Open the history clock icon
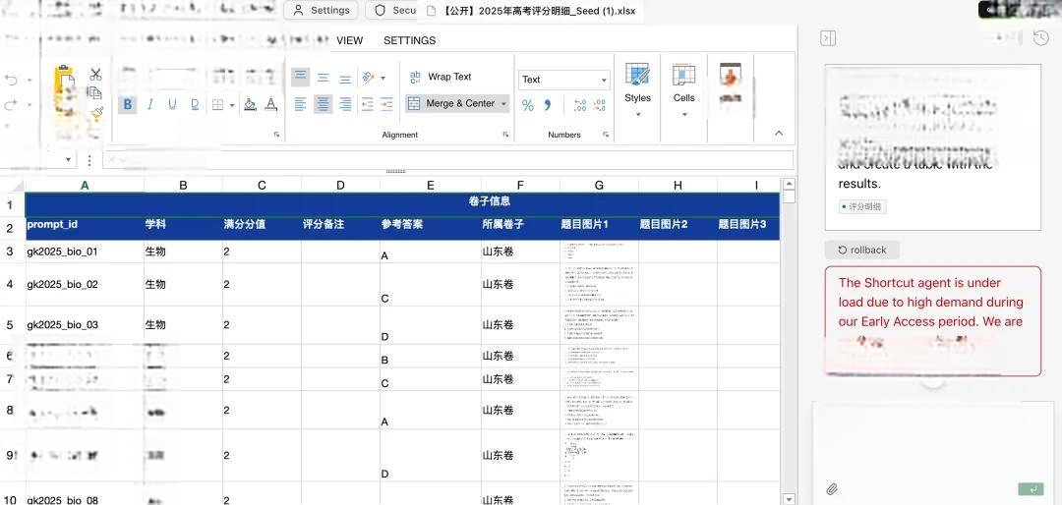The width and height of the screenshot is (1062, 505). 1041,38
